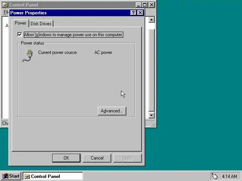The image size is (242, 181).
Task: Minimize the Control Panel window
Action: (139, 5)
